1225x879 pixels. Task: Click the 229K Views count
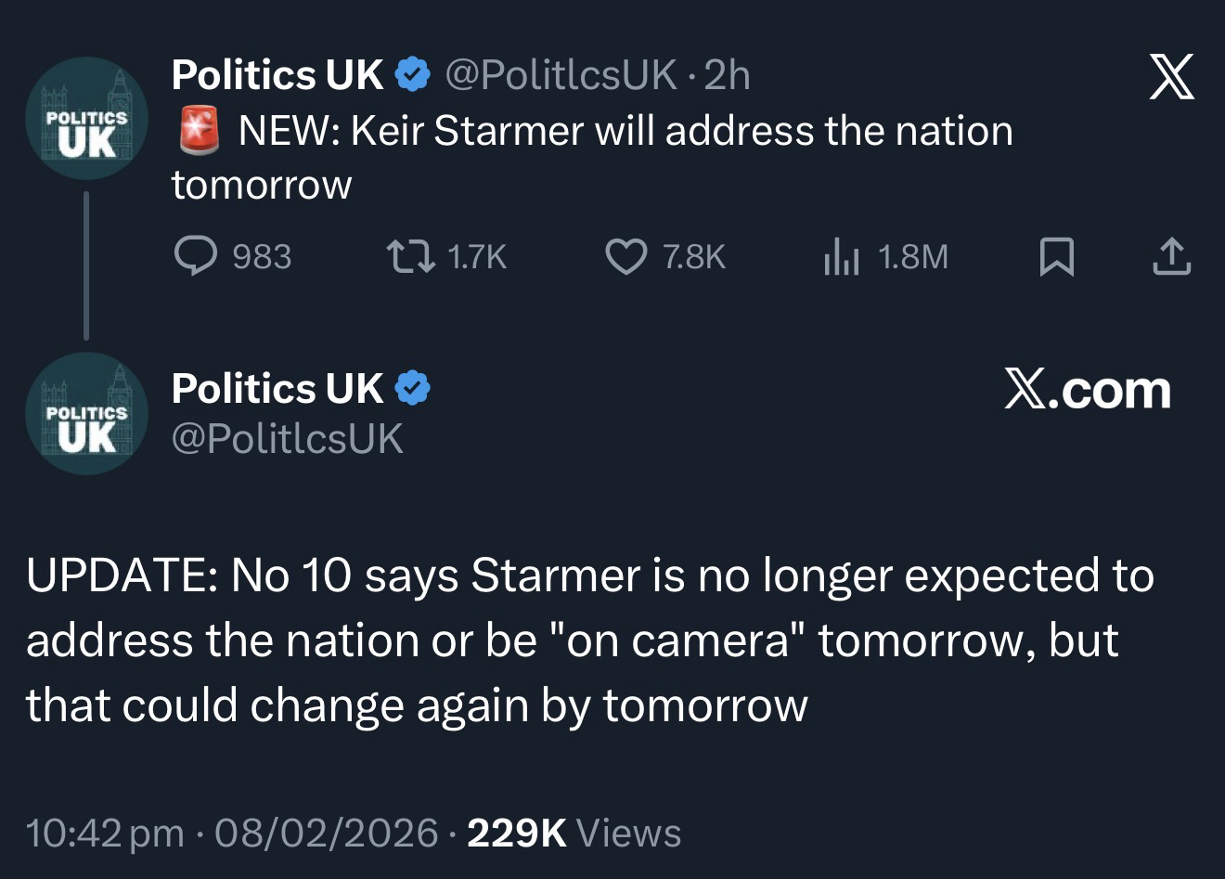point(574,833)
